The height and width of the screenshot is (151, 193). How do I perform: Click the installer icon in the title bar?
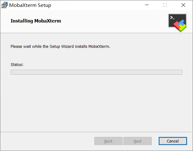pyautogui.click(x=4, y=5)
